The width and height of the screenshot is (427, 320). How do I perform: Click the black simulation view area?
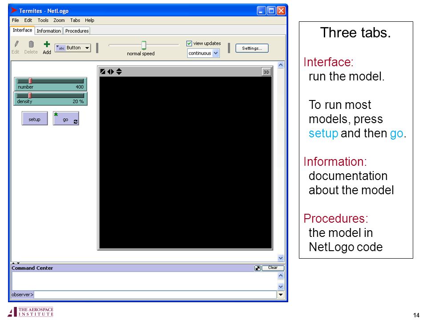coord(185,163)
